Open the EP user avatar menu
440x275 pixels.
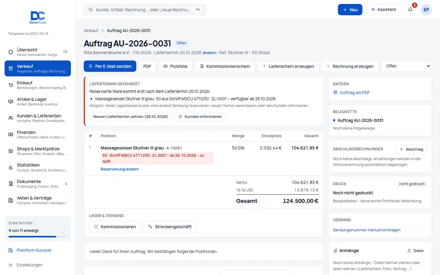coord(426,10)
